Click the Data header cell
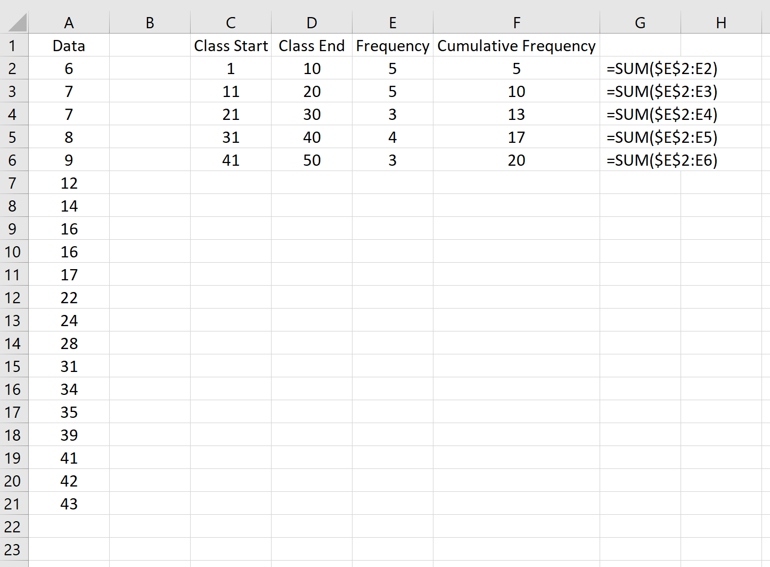The image size is (770, 567). click(69, 45)
